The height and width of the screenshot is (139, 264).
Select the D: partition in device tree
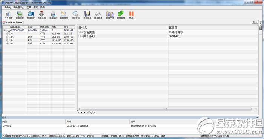point(12,37)
